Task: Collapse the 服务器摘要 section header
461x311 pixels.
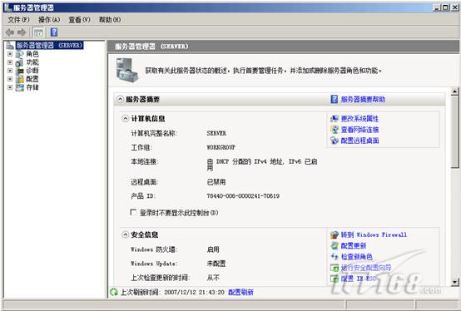Action: tap(121, 99)
